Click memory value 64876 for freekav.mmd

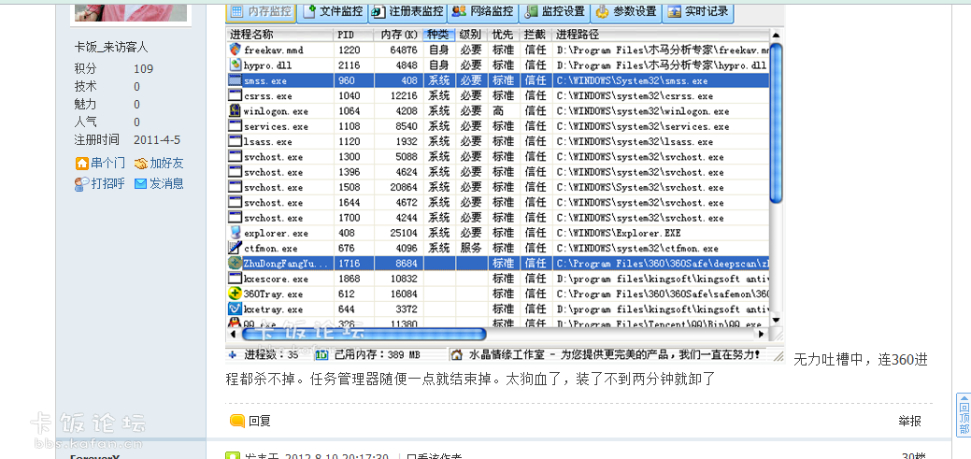(403, 50)
